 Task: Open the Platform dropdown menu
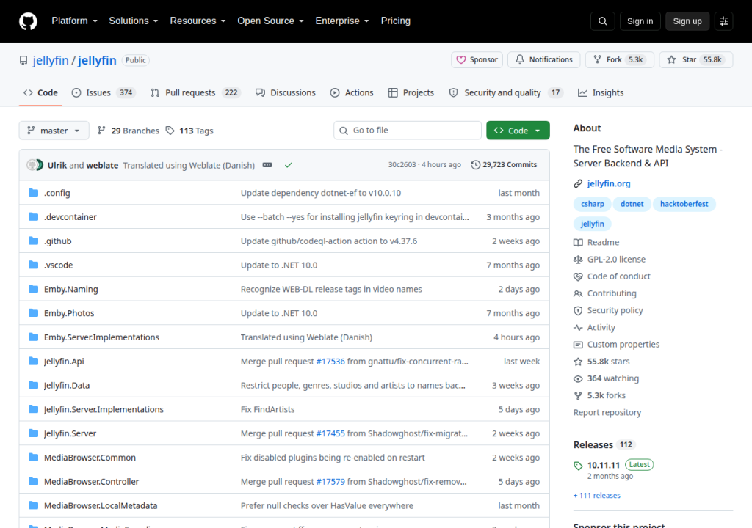74,21
